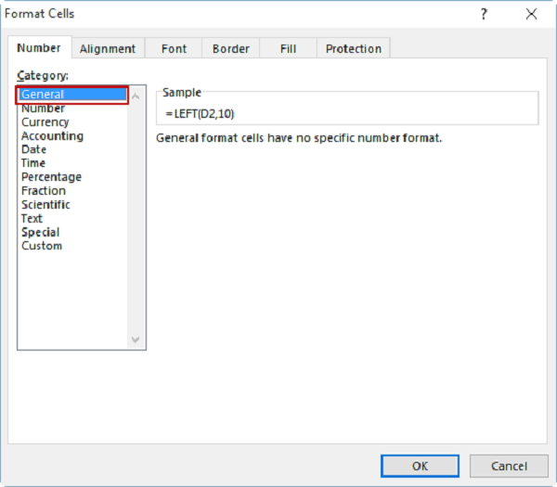Select the Fraction category
This screenshot has width=557, height=487.
coord(43,191)
